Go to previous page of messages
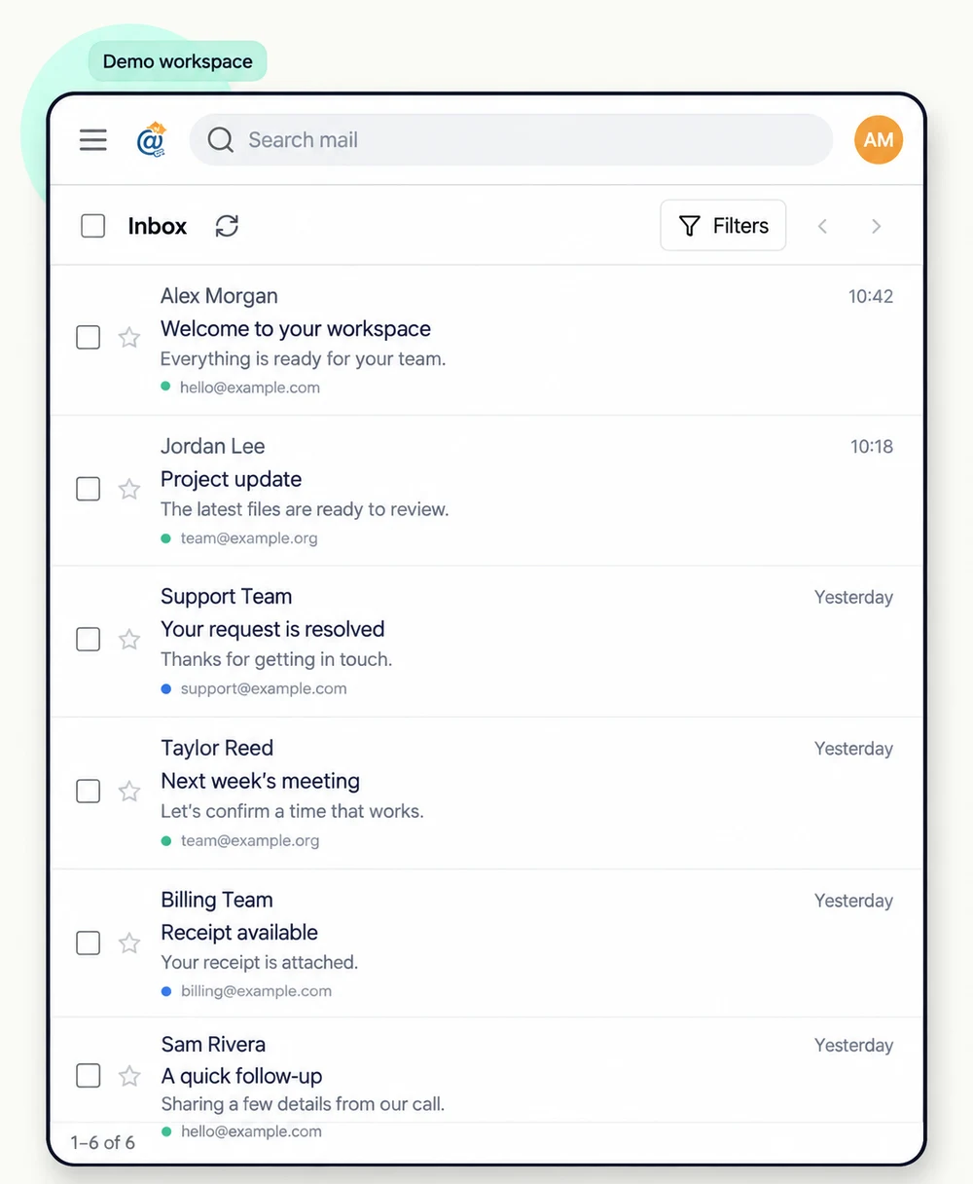 (822, 226)
